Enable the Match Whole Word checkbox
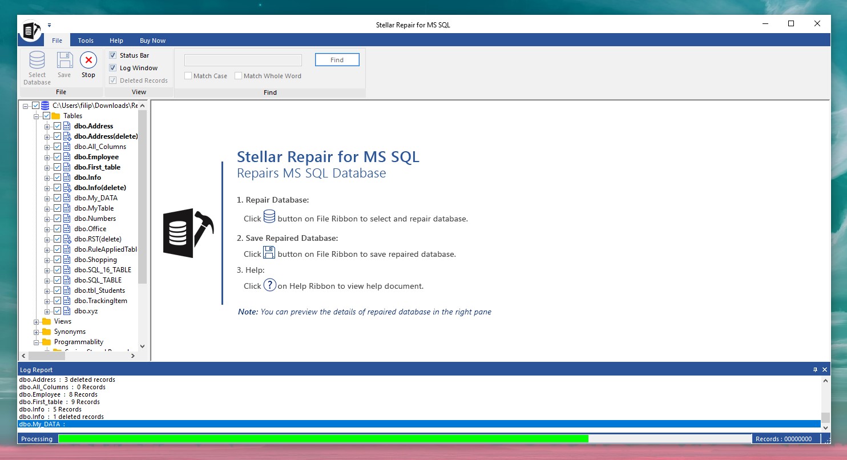The width and height of the screenshot is (847, 460). point(238,76)
